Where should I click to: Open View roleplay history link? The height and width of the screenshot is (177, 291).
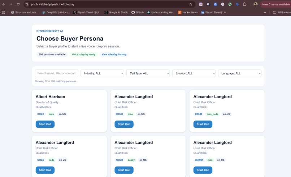(x=114, y=54)
